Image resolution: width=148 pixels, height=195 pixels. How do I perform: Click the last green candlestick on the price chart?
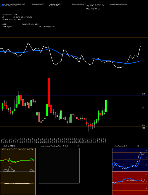point(106,106)
